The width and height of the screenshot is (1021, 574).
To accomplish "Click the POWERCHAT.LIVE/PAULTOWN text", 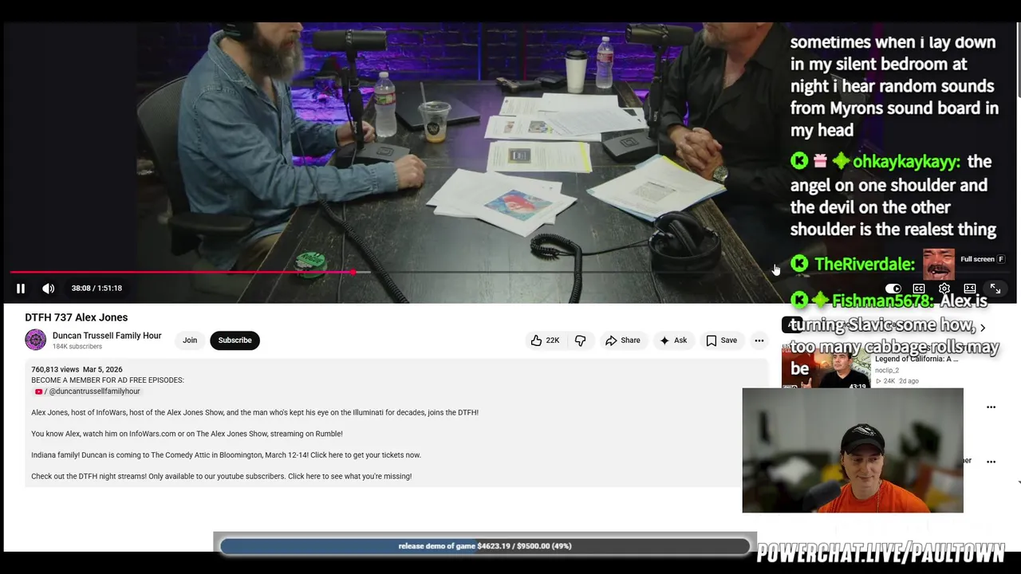I will [881, 553].
